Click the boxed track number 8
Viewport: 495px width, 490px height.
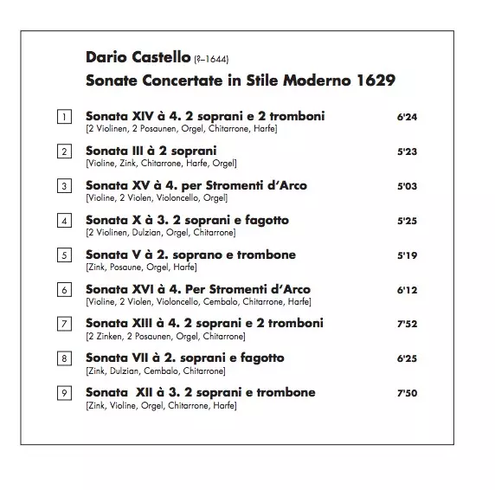pyautogui.click(x=64, y=358)
